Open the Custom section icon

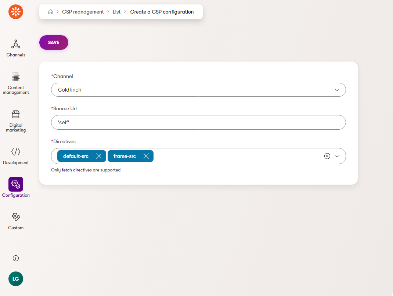(x=16, y=217)
